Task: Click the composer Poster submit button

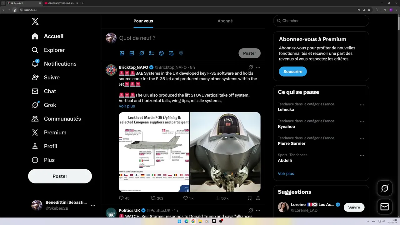Action: (x=249, y=53)
